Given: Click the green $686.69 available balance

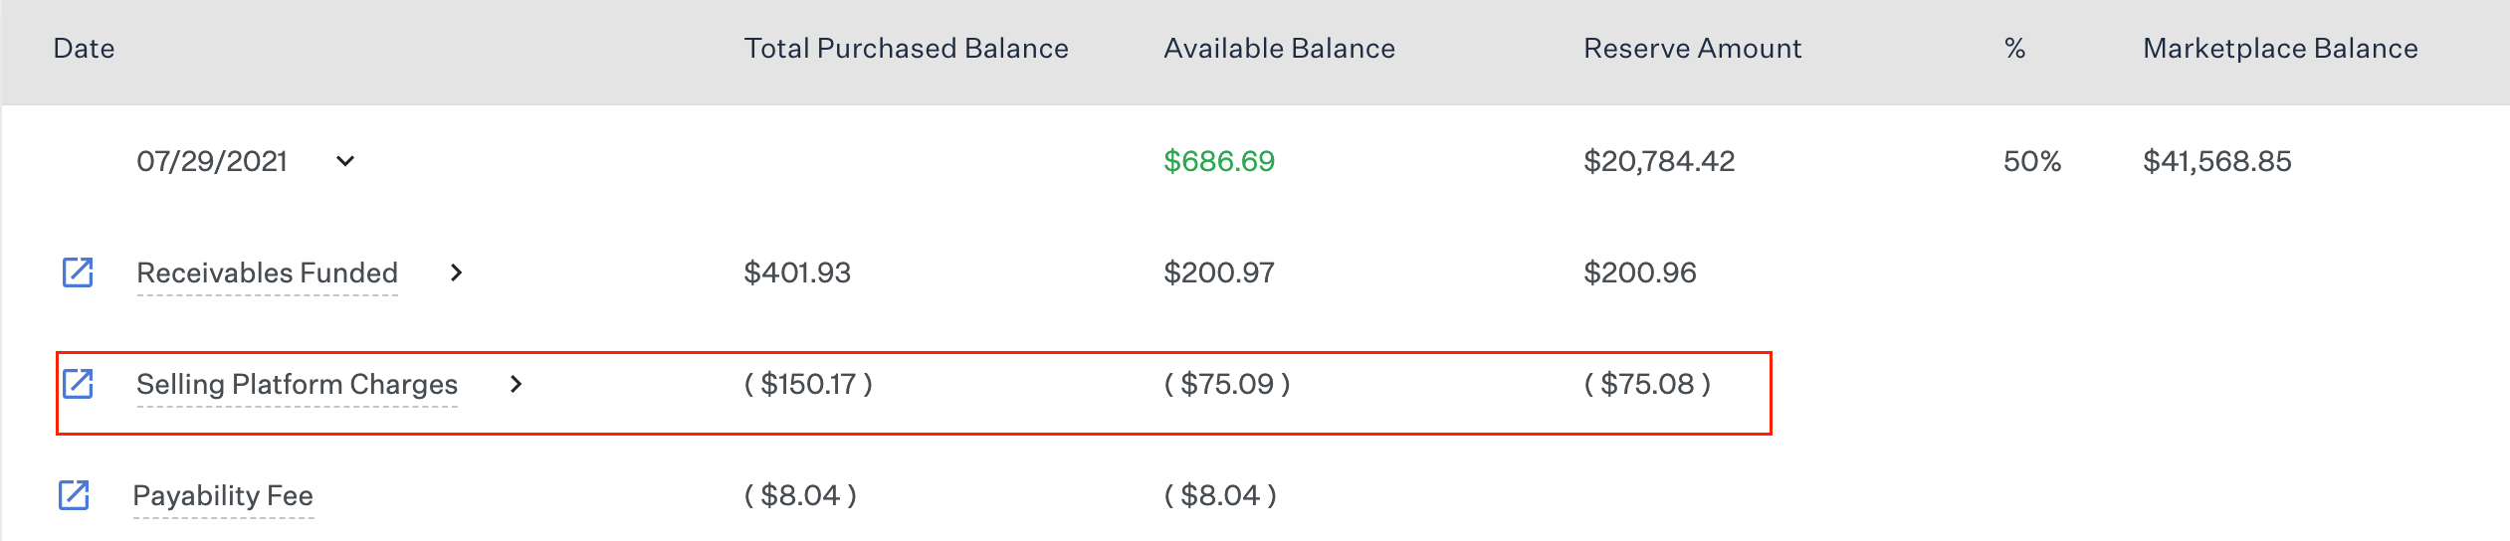Looking at the screenshot, I should point(1219,161).
